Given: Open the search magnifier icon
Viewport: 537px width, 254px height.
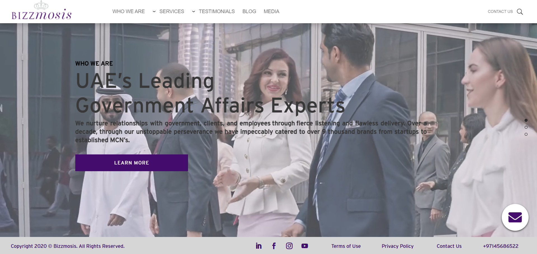Looking at the screenshot, I should click(520, 11).
